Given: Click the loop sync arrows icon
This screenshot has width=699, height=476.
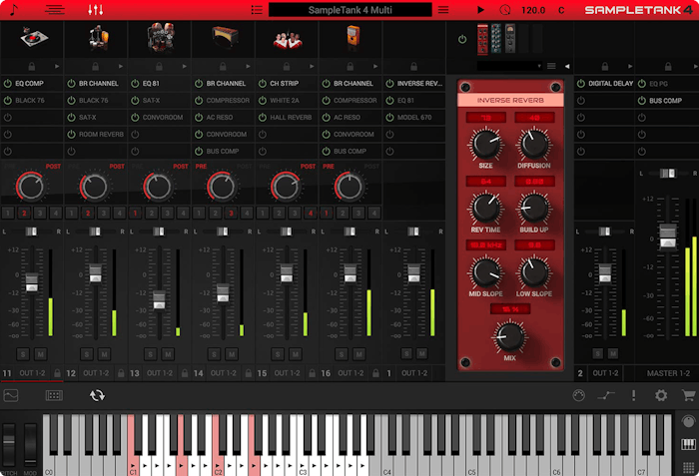Looking at the screenshot, I should 97,395.
